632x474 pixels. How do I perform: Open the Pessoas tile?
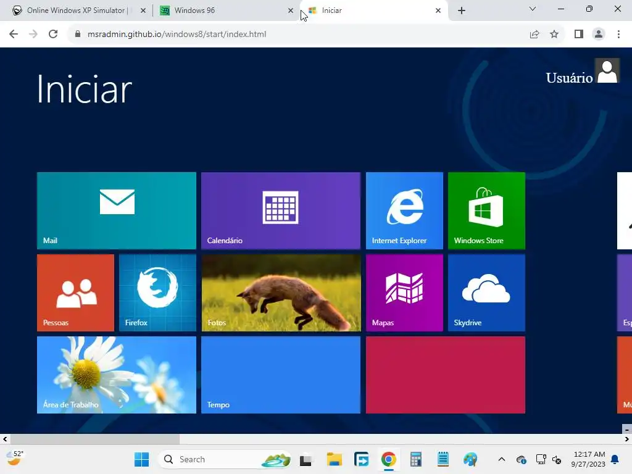[x=75, y=293]
